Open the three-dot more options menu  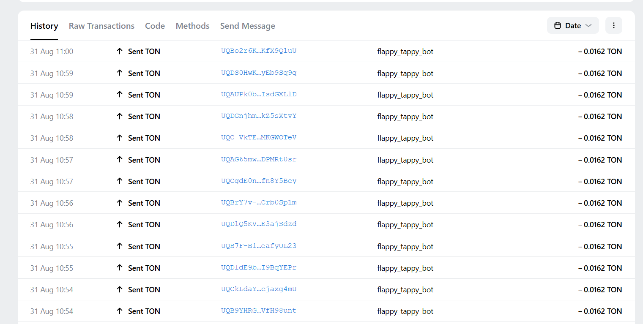pyautogui.click(x=613, y=25)
